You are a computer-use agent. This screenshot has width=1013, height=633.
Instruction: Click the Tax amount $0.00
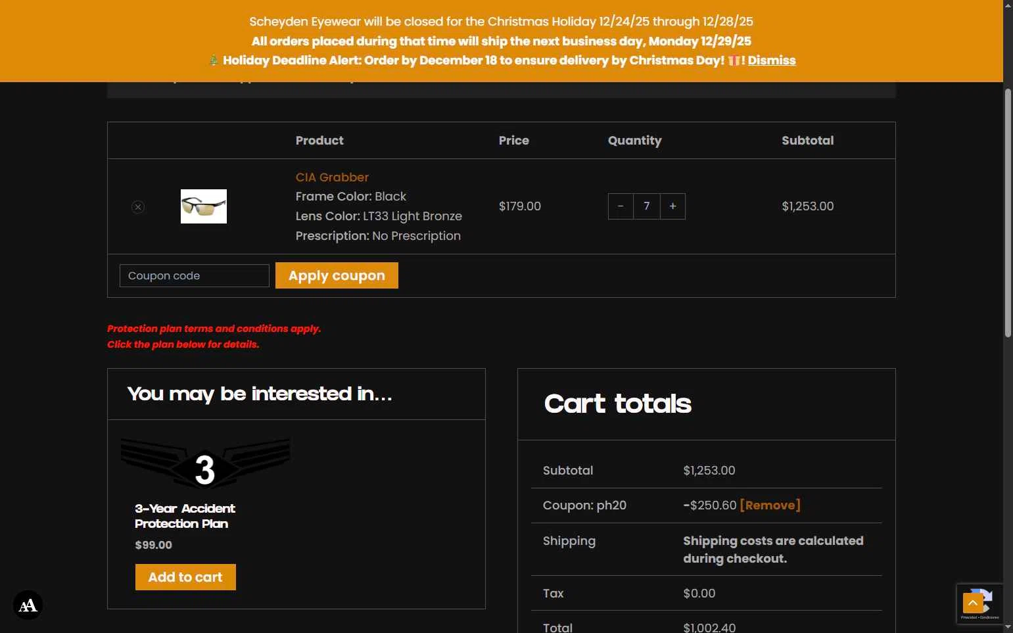699,594
